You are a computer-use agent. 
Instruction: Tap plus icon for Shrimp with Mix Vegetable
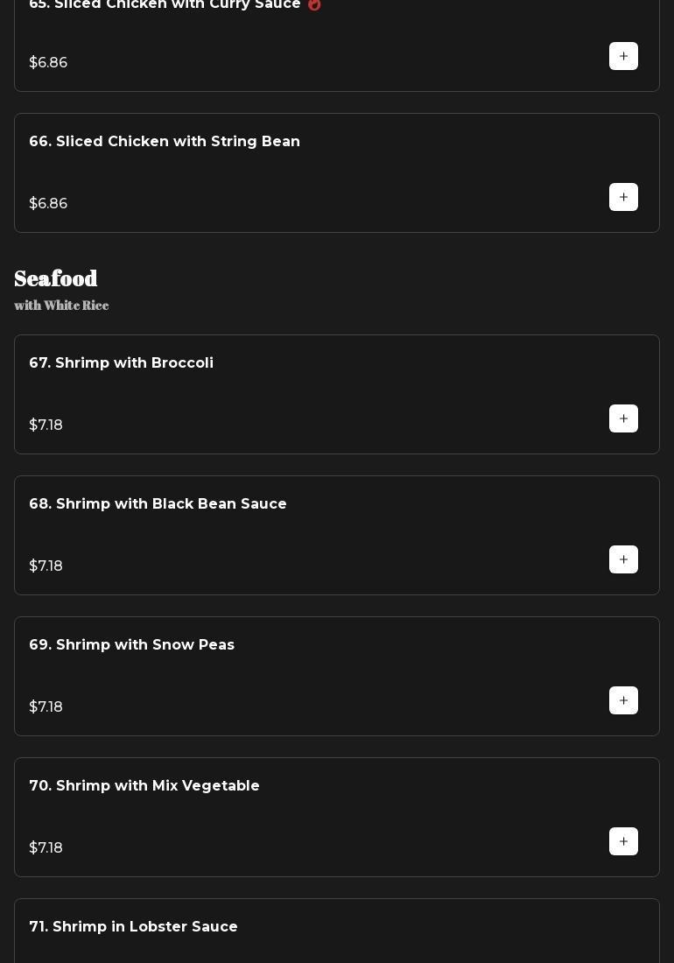tap(623, 841)
